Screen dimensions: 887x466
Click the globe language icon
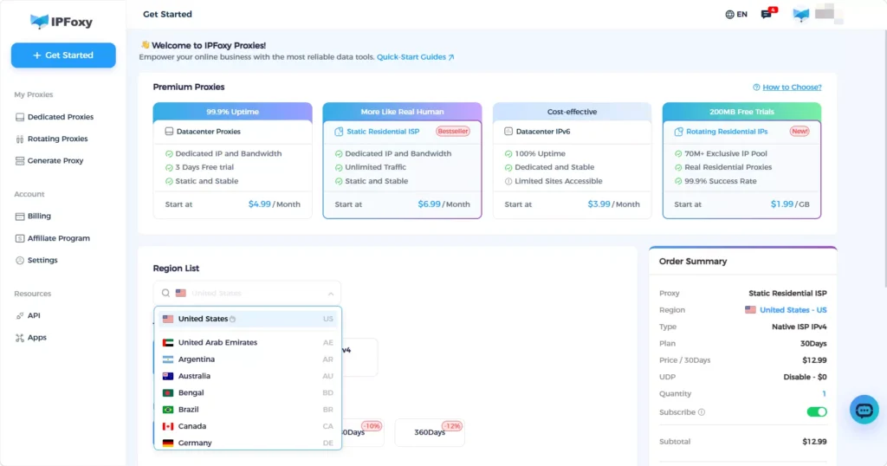(x=729, y=14)
